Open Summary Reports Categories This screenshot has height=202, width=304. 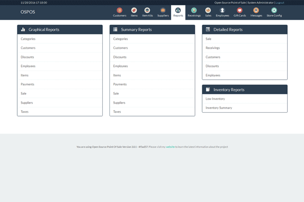point(152,39)
